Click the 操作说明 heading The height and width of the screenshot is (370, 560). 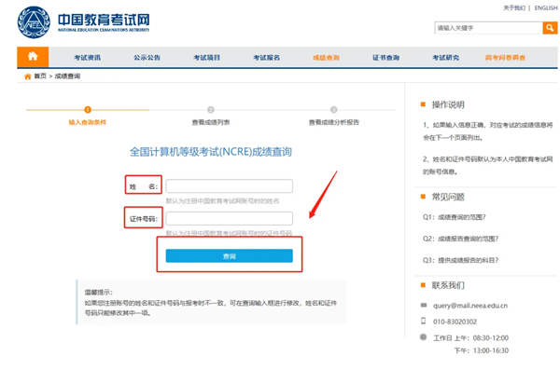[x=448, y=104]
